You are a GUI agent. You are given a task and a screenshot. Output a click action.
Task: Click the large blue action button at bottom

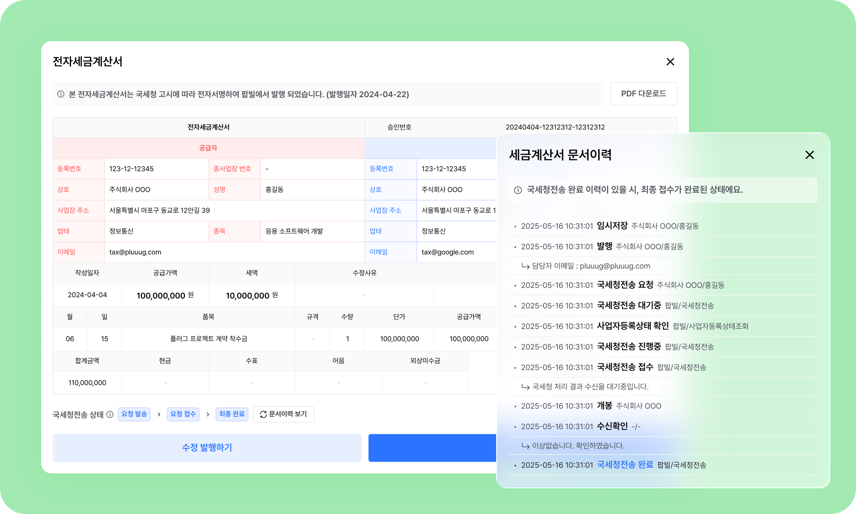point(433,448)
